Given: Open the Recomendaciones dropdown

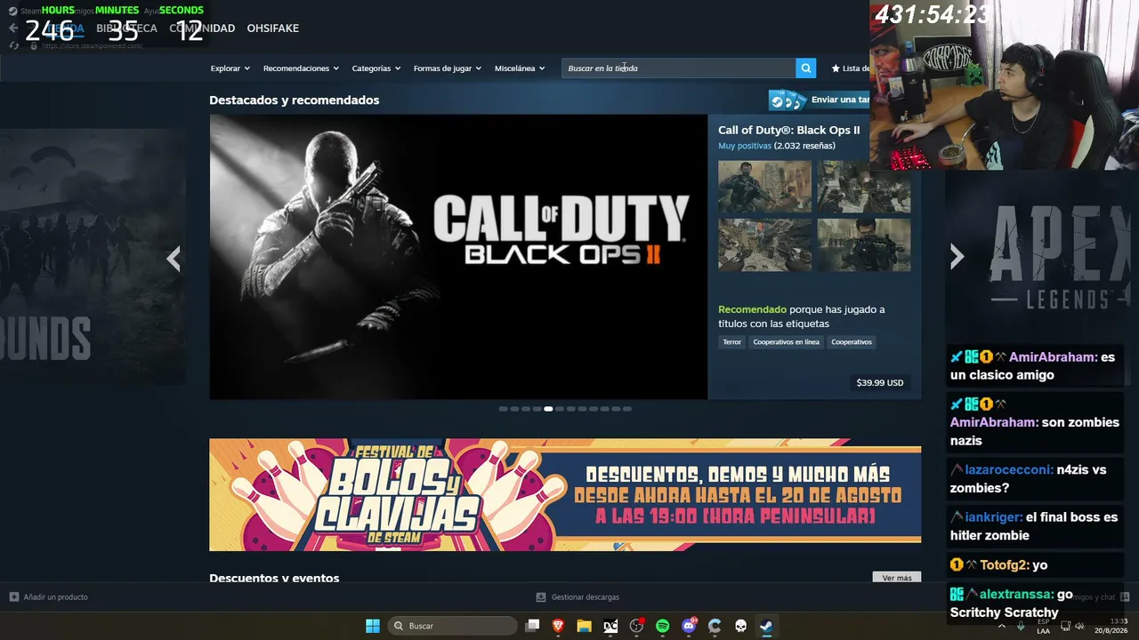Looking at the screenshot, I should coord(301,68).
